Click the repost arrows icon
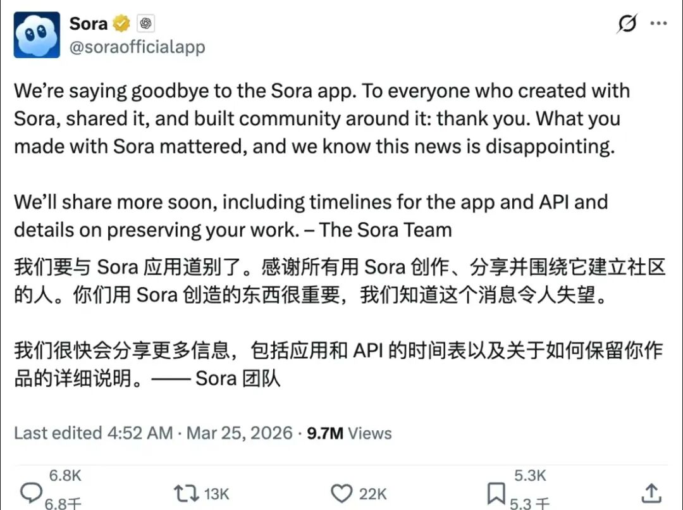This screenshot has width=683, height=510. coord(185,493)
